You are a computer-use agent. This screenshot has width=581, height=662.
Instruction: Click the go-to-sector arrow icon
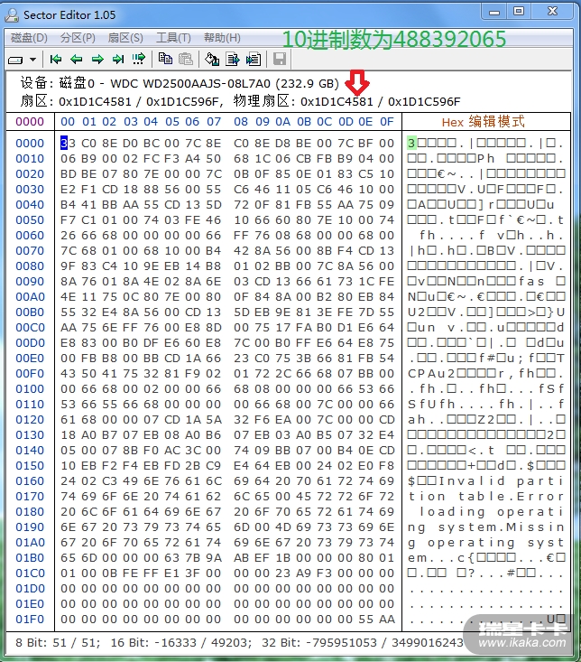click(139, 59)
